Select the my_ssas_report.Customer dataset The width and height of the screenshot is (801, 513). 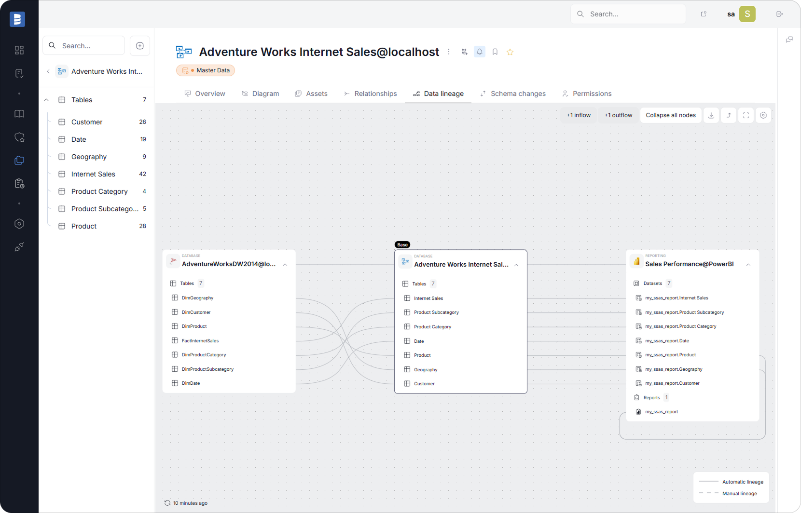[x=672, y=383]
